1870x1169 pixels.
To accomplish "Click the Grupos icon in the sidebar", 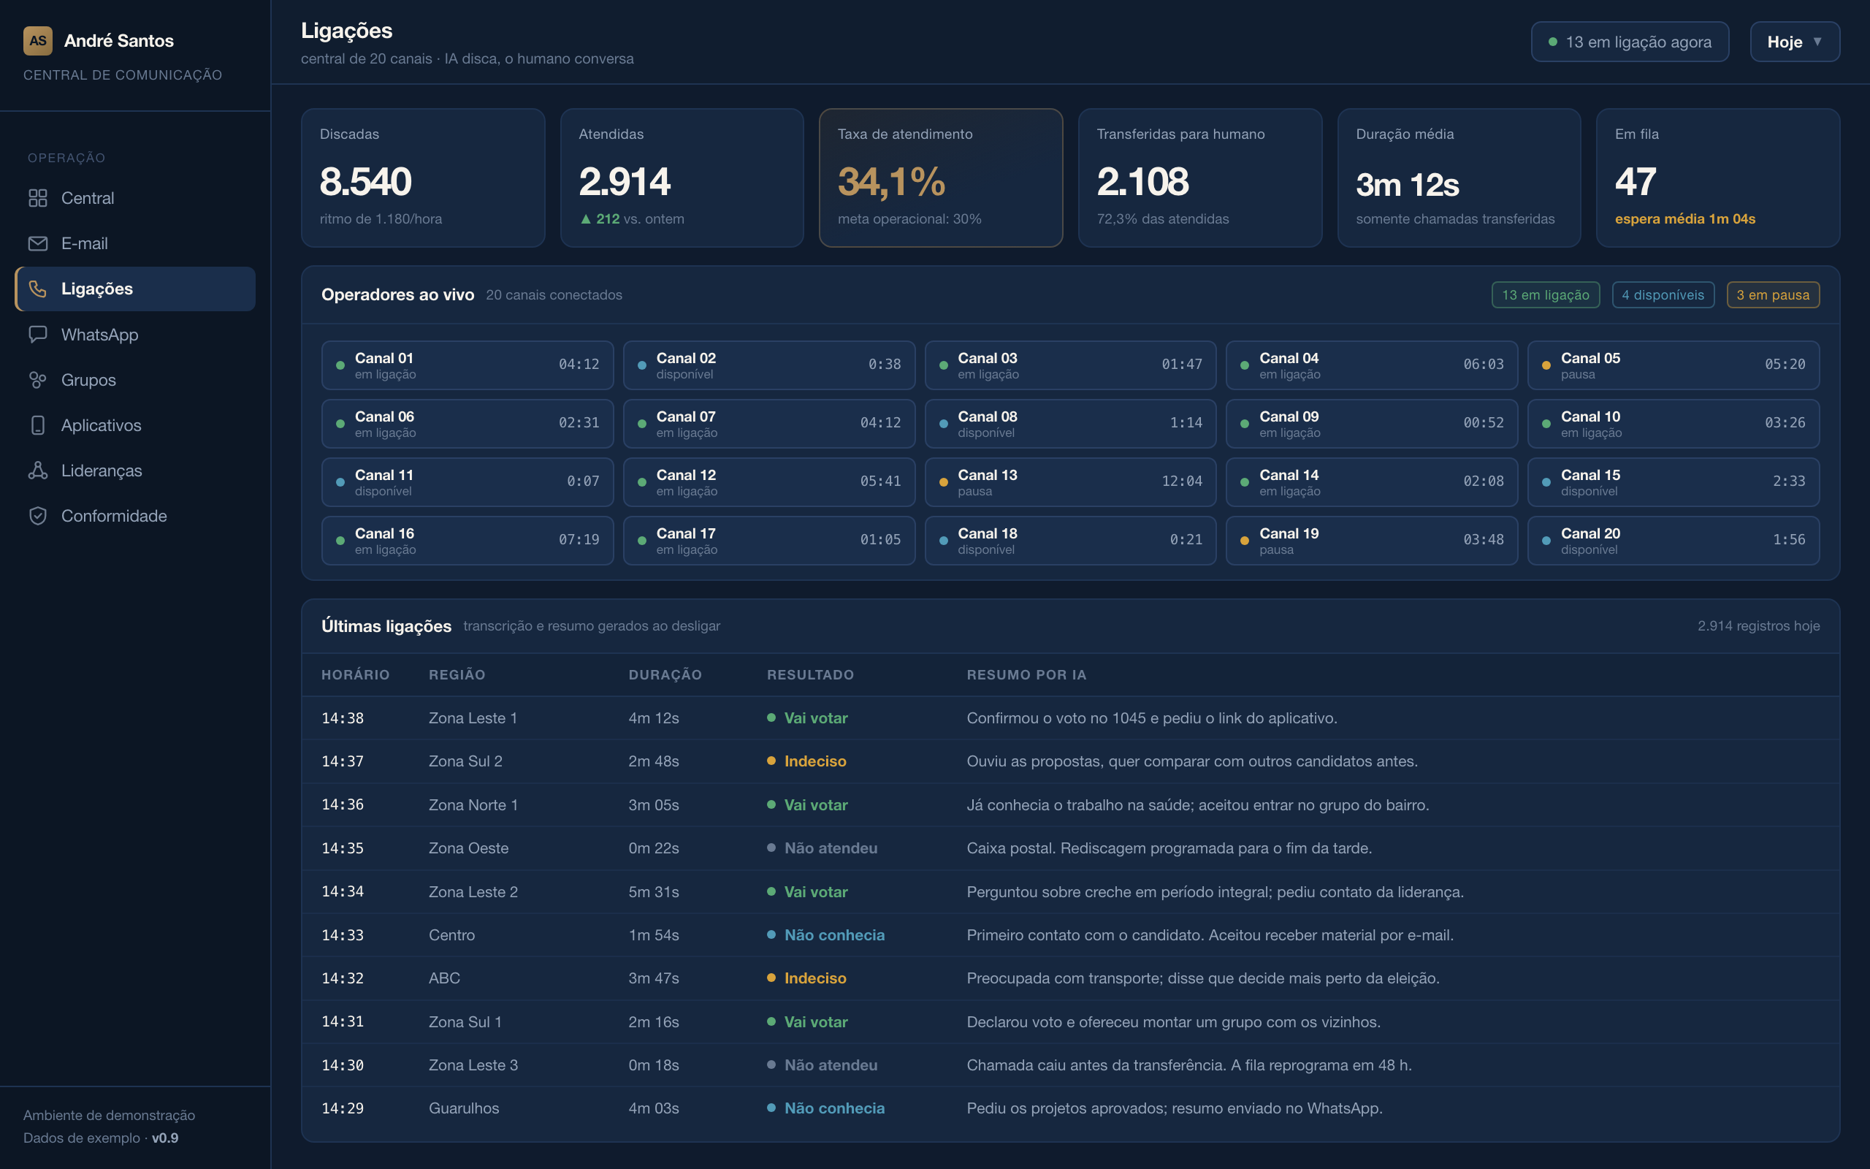I will pyautogui.click(x=38, y=380).
